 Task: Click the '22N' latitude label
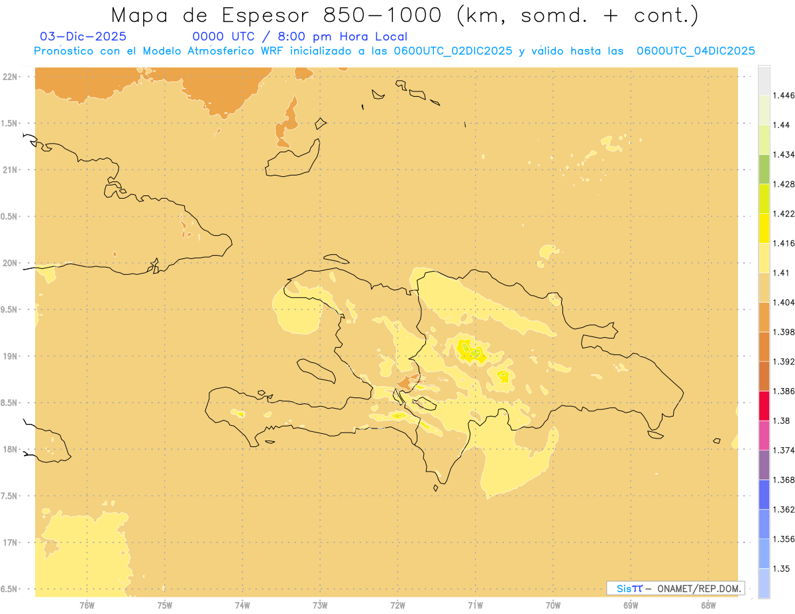(10, 77)
